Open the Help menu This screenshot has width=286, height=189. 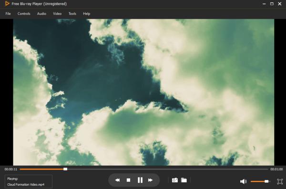(x=86, y=14)
